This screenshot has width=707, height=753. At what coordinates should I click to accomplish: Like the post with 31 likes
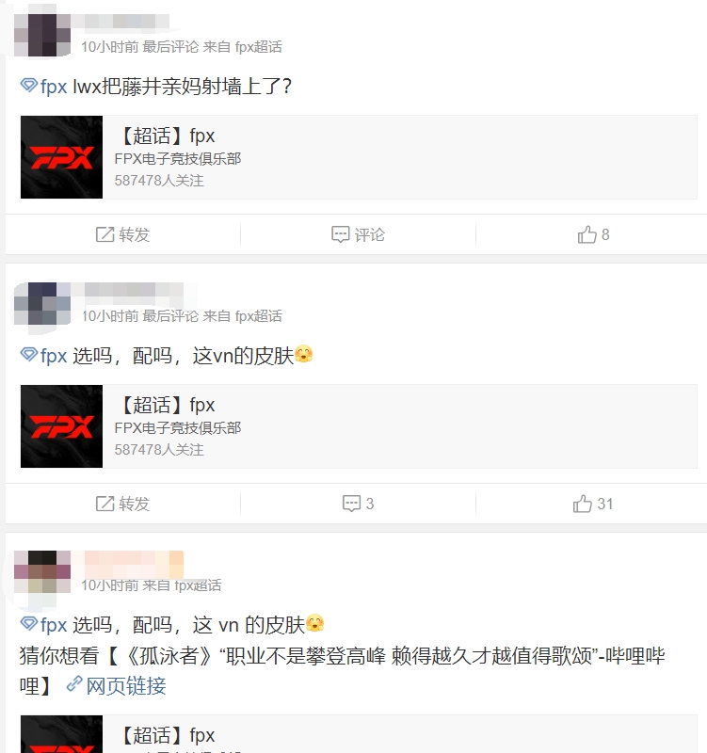pos(593,504)
